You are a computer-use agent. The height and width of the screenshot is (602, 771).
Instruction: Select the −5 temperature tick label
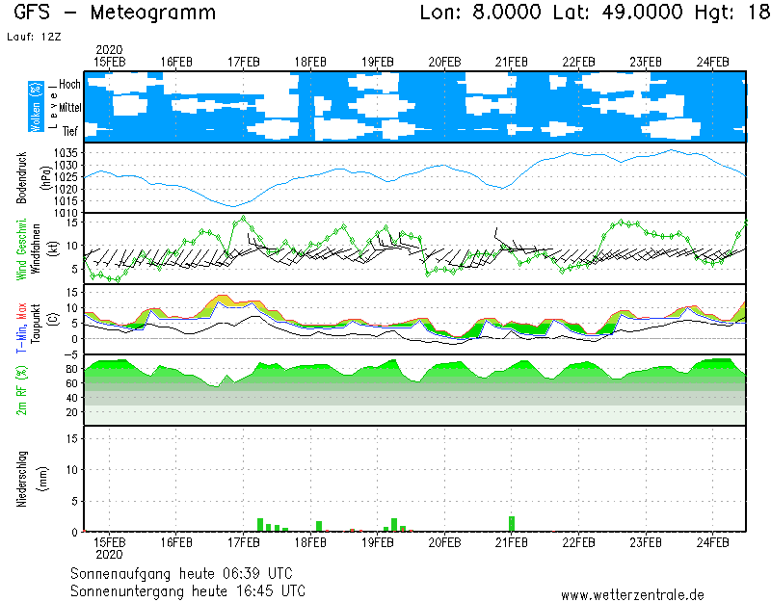(71, 354)
